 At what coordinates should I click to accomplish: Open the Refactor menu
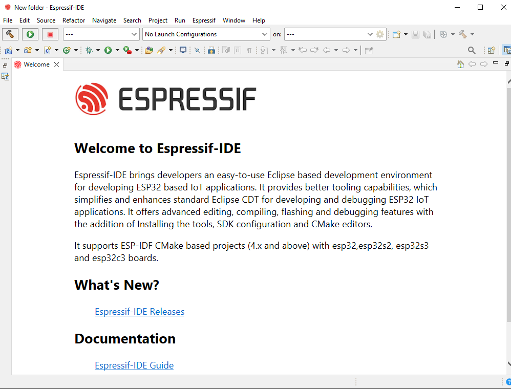coord(74,20)
